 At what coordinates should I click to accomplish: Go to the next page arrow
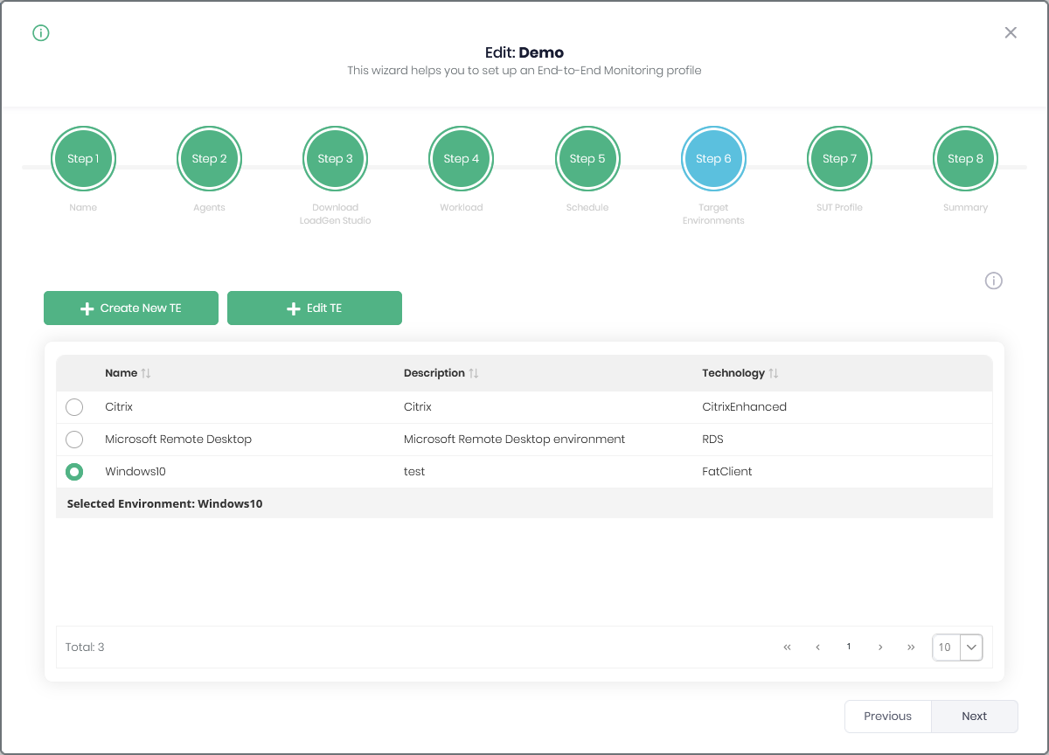click(880, 648)
